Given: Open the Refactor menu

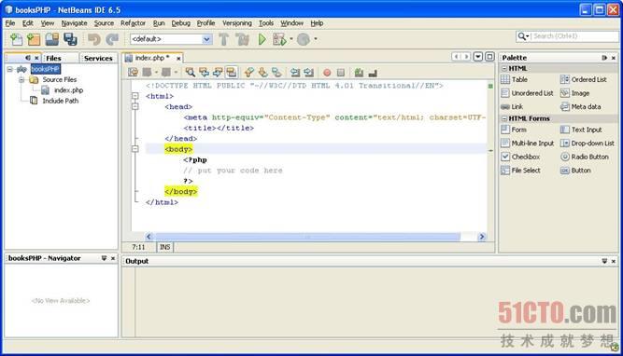Looking at the screenshot, I should coord(134,23).
